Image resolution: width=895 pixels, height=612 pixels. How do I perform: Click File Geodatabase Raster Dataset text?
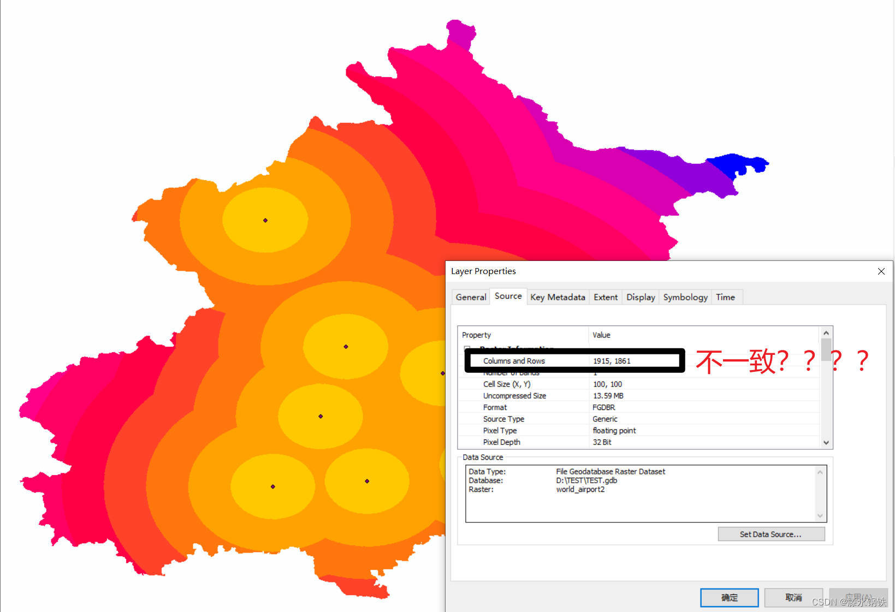[611, 471]
